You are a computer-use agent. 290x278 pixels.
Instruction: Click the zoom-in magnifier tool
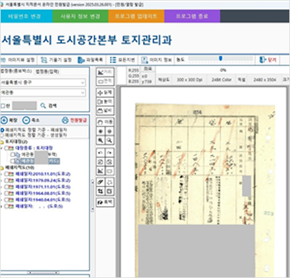pos(101,140)
